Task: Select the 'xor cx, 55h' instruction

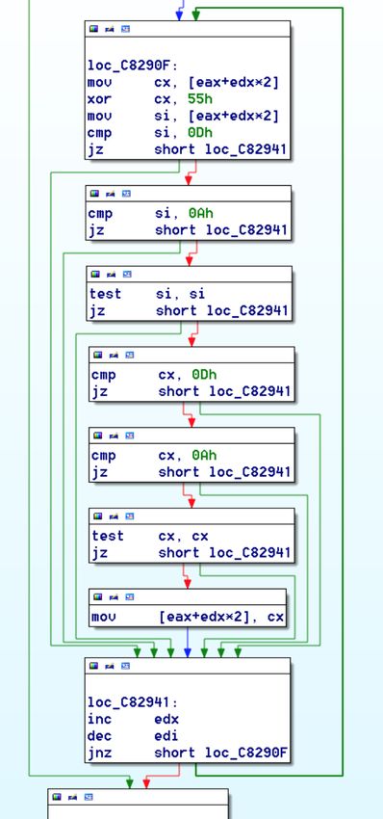Action: [150, 99]
